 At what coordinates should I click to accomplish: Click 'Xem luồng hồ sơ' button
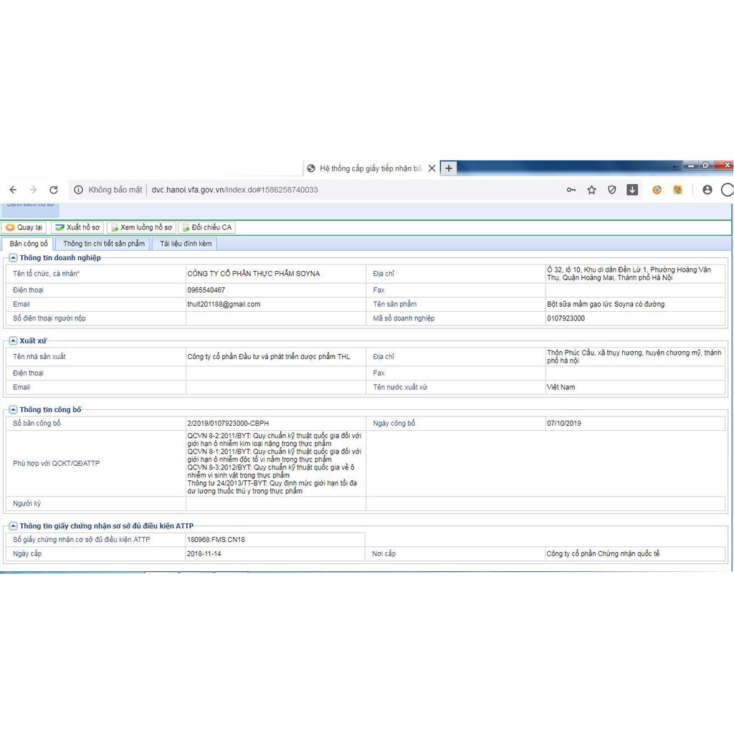[x=140, y=227]
